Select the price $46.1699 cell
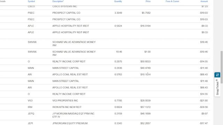 tap(146, 114)
